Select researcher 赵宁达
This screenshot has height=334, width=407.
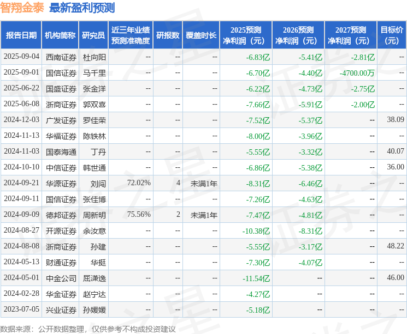point(94,294)
